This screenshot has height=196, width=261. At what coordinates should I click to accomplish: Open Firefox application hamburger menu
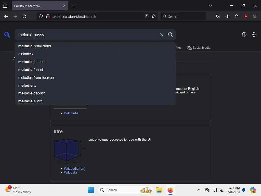click(x=255, y=16)
